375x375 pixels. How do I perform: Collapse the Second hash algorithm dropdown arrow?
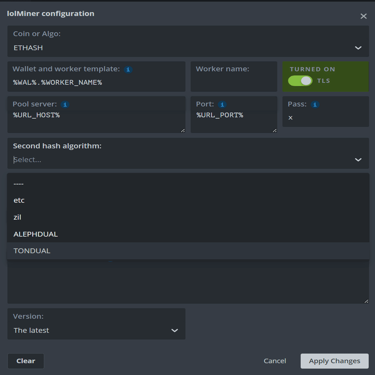point(358,160)
